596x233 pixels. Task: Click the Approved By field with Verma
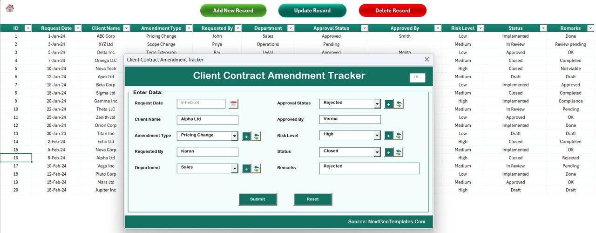350,119
